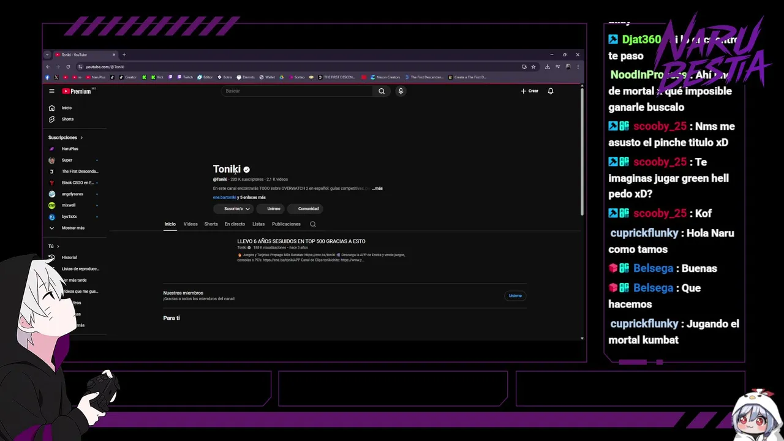
Task: Open the YouTube hamburger guide menu
Action: (52, 91)
